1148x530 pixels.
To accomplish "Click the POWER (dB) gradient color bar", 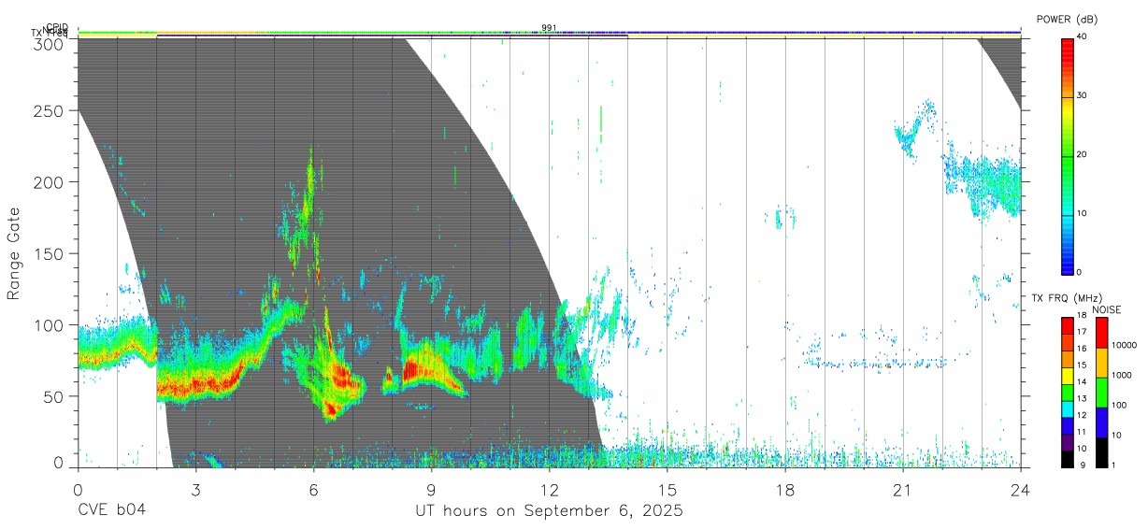I will [1067, 155].
